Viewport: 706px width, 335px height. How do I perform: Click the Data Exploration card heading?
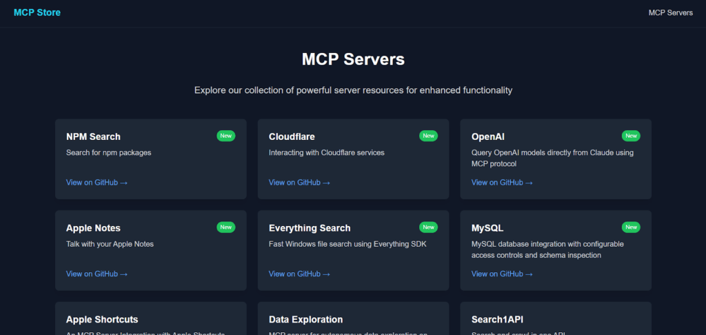[305, 320]
